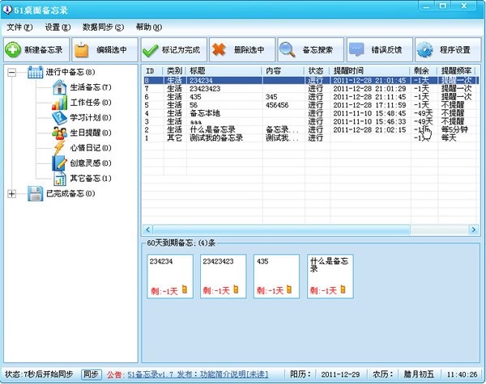Click the calendar icon beside 进行中备忘
This screenshot has width=486, height=384.
coord(35,72)
